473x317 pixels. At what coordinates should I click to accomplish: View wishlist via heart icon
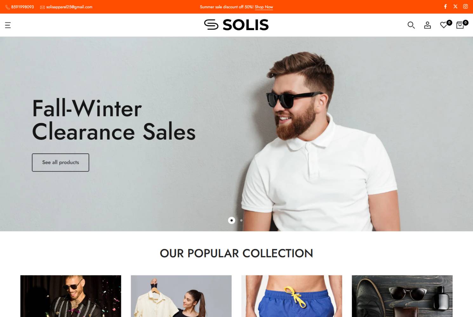point(444,25)
